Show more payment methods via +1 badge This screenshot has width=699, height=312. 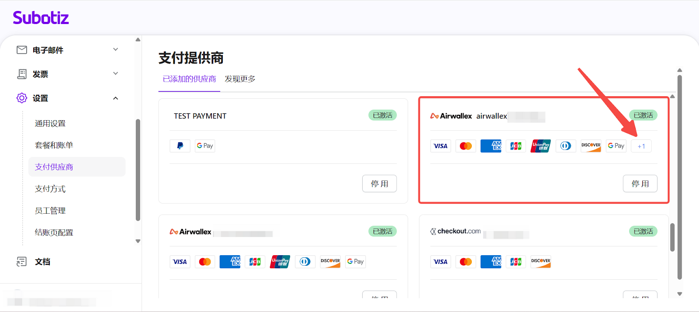click(641, 146)
